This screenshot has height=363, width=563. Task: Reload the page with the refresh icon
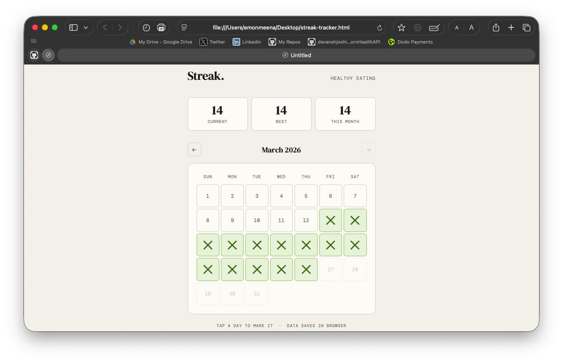380,28
